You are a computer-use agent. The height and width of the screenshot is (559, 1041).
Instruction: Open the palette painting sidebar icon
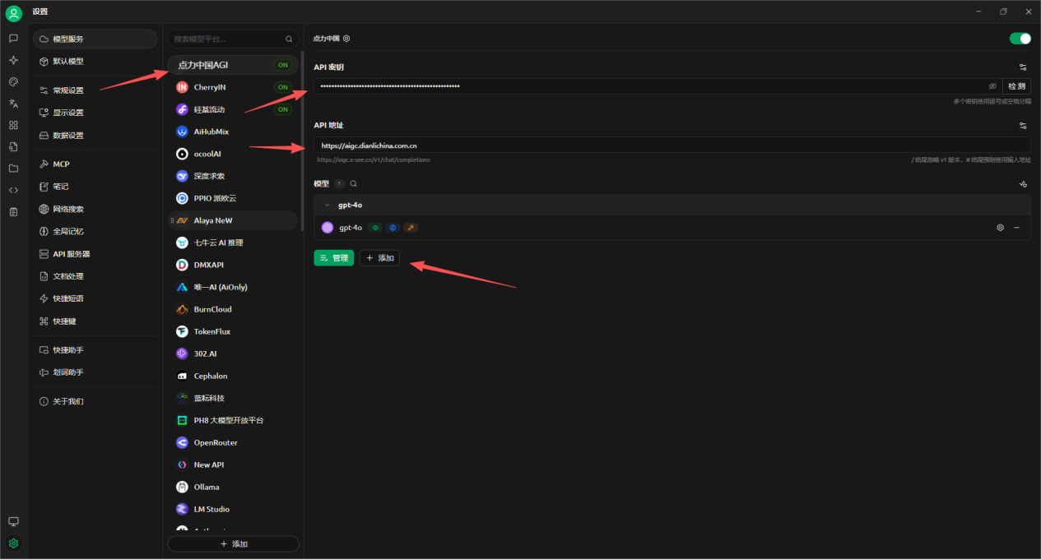pos(13,81)
